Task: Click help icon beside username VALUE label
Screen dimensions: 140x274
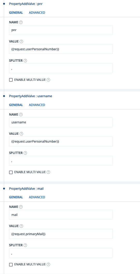Action: point(21,134)
